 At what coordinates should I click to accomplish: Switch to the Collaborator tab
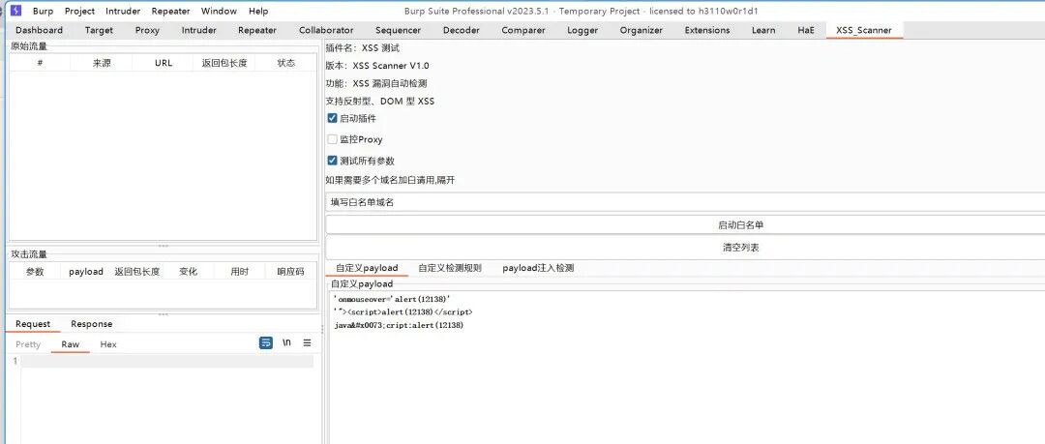(326, 30)
